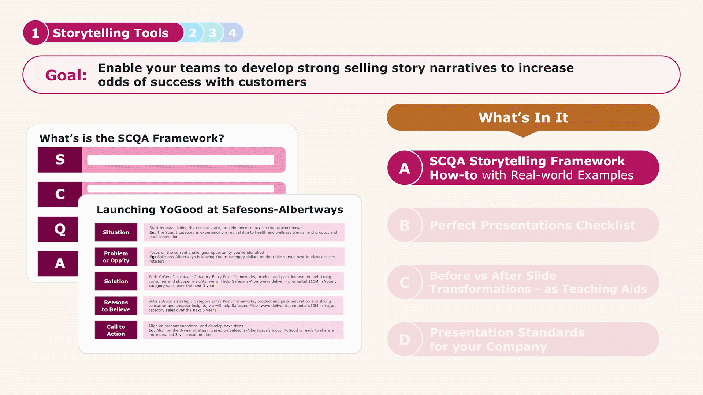Image resolution: width=703 pixels, height=395 pixels.
Task: Select Before vs After Slide Transformations
Action: pos(538,282)
